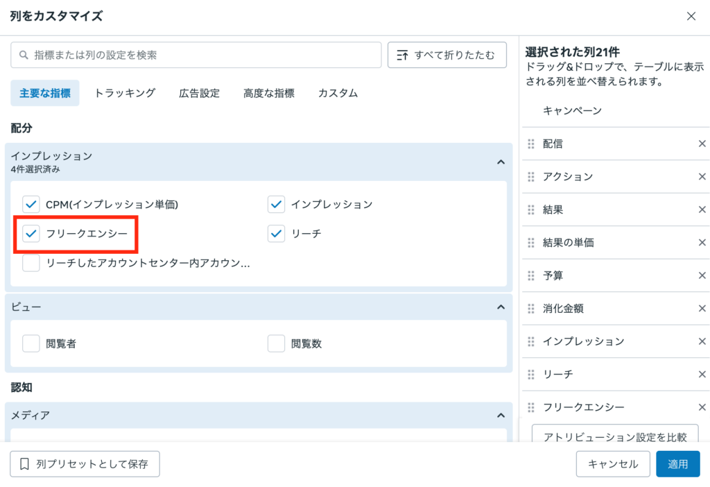Click the 適用 button
710x487 pixels.
click(x=678, y=463)
